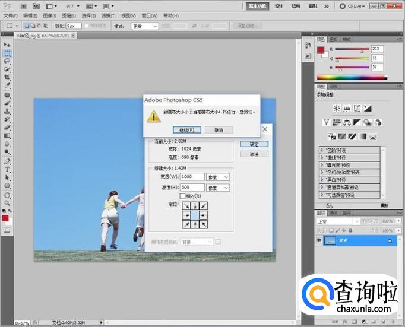Expand the "色阶"预设 presets list
The height and width of the screenshot is (327, 405).
322,150
